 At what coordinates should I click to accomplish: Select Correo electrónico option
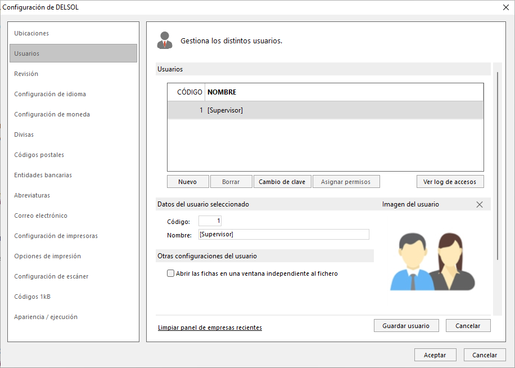coord(40,216)
